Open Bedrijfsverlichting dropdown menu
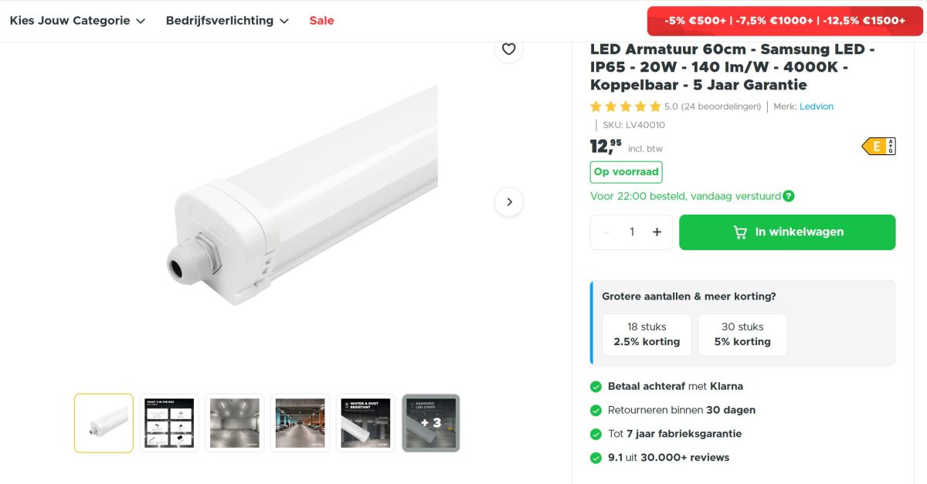Screen dimensions: 927x484 tap(227, 21)
